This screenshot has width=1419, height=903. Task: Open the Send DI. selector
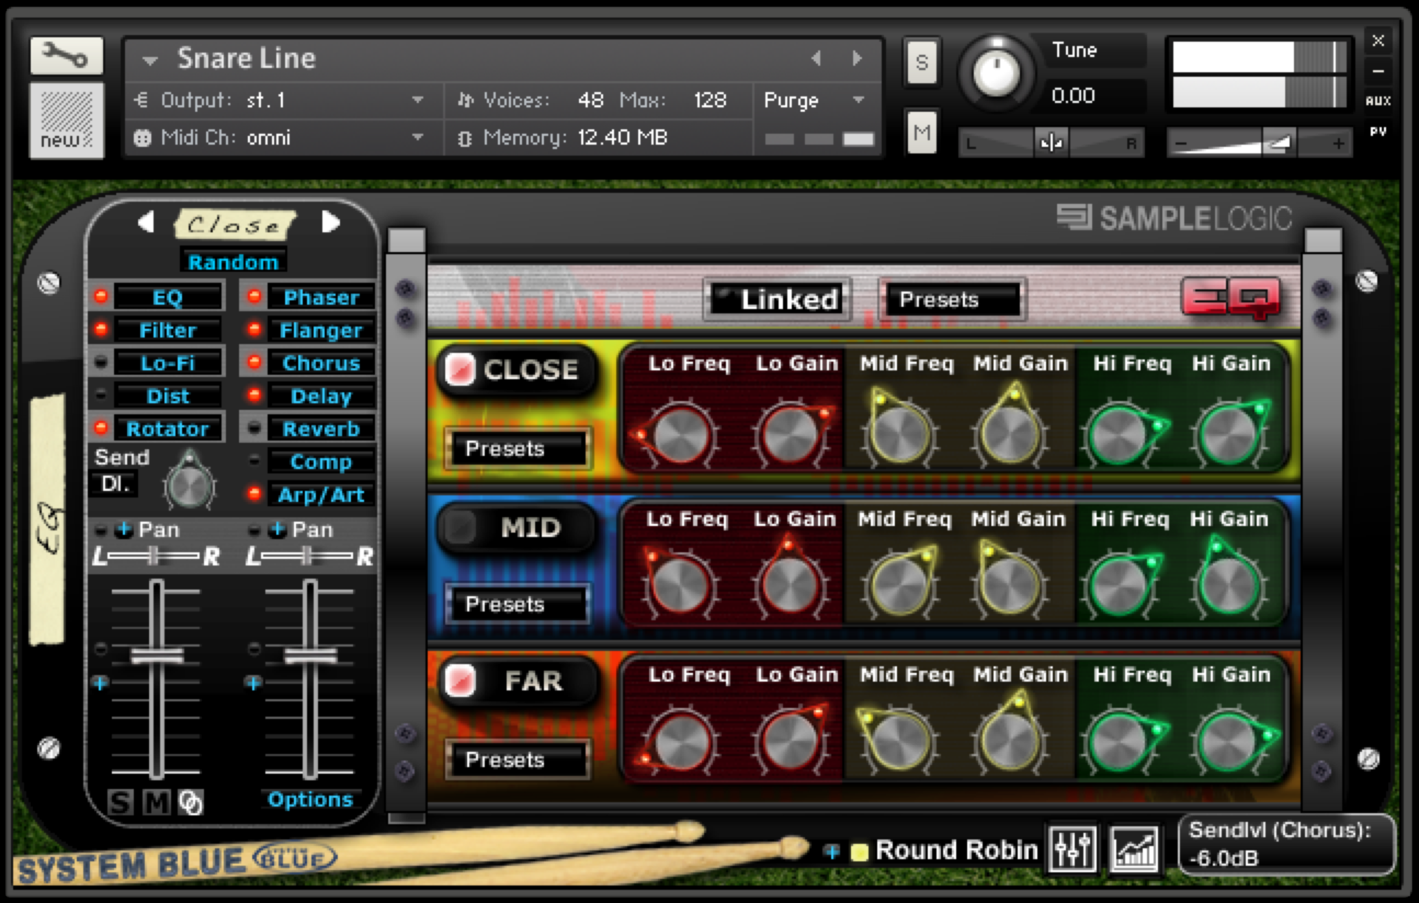point(115,484)
